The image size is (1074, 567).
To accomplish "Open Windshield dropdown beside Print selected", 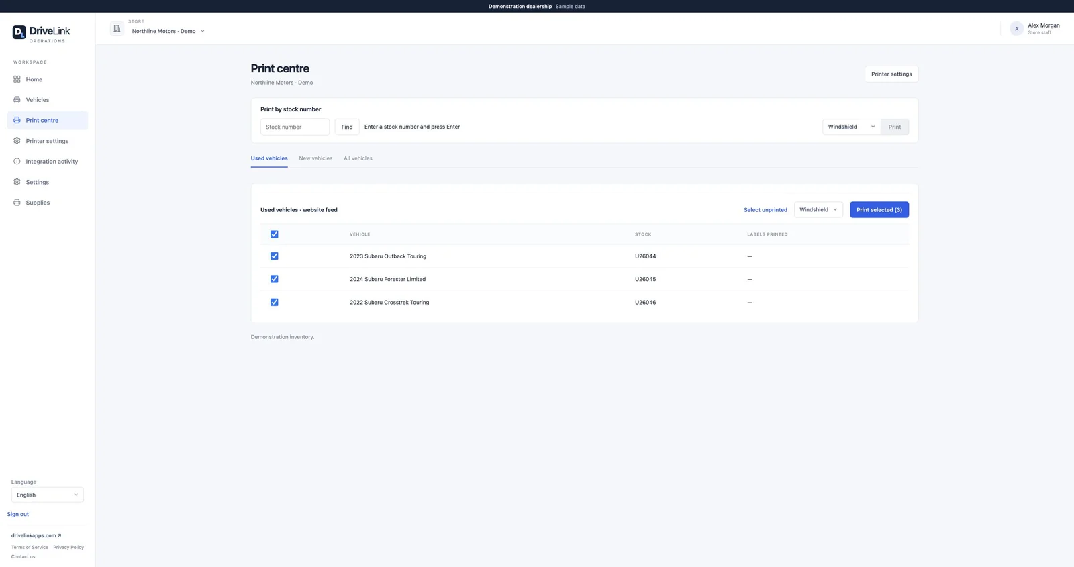I will click(818, 209).
